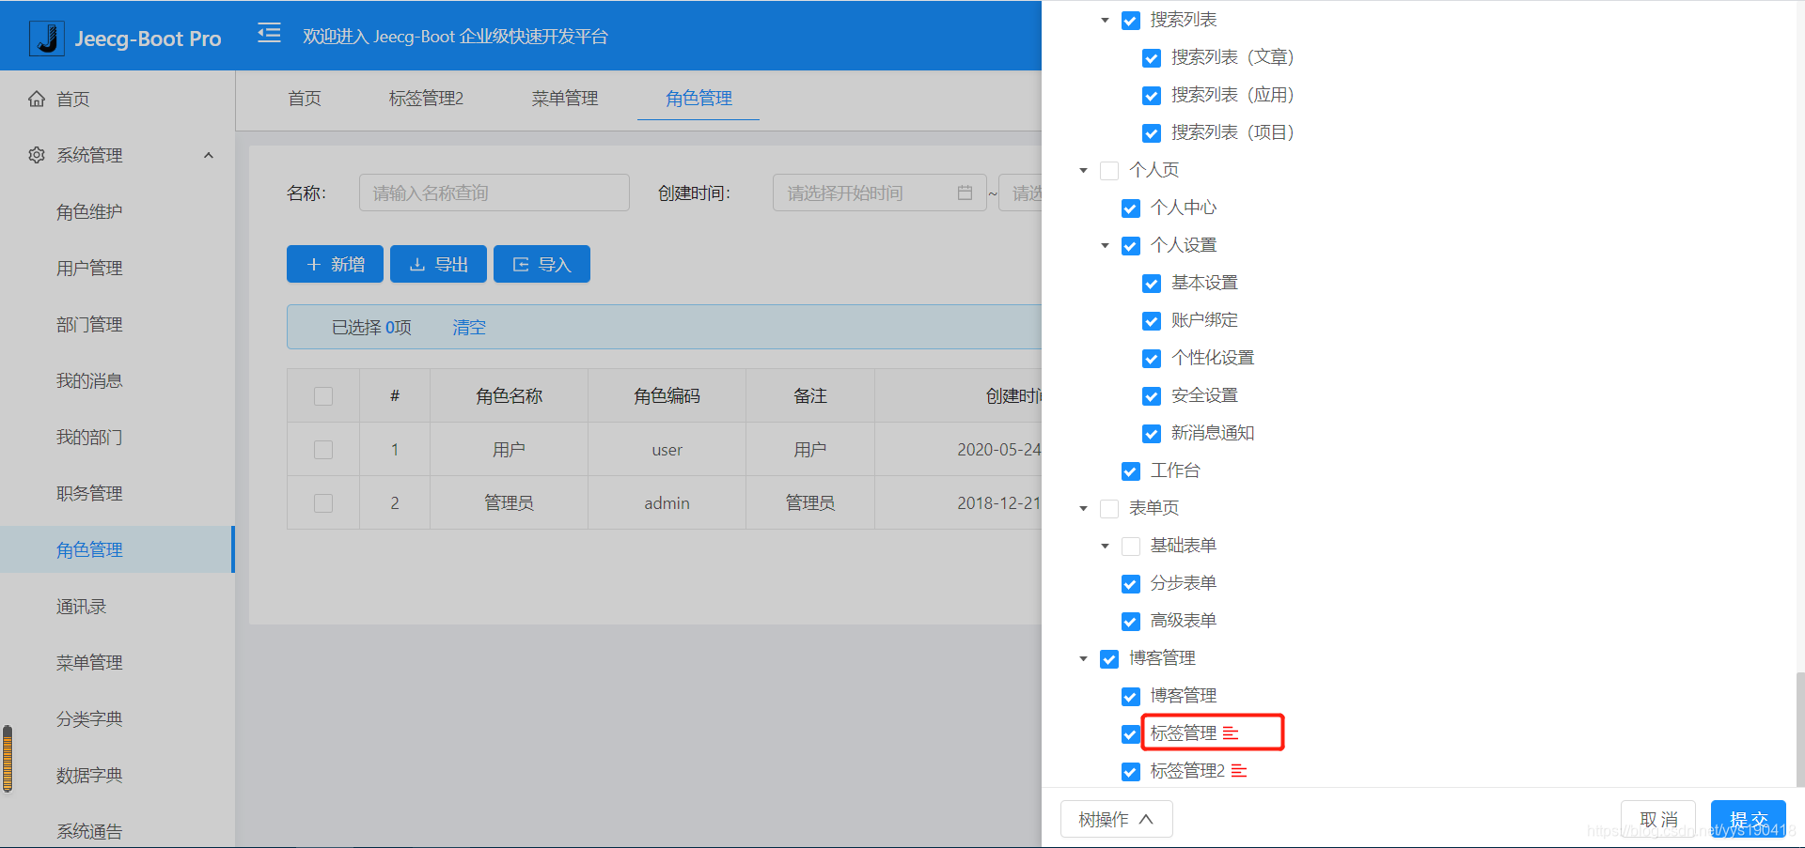Uncheck the 分步表单 checkbox
The width and height of the screenshot is (1805, 848).
[1131, 584]
